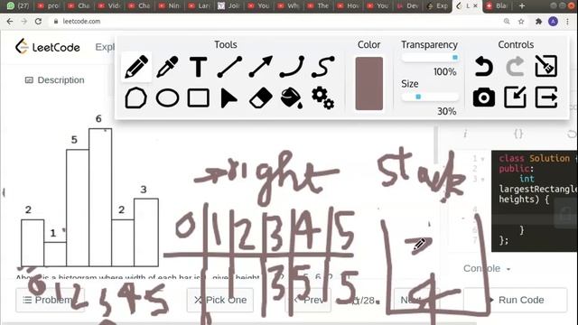Take a screenshot with camera icon
This screenshot has width=578, height=325.
tap(484, 97)
